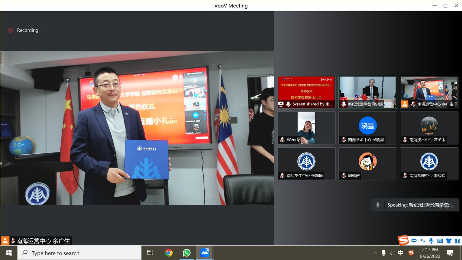Open the Sogou toolbox grid icon

coord(457,241)
